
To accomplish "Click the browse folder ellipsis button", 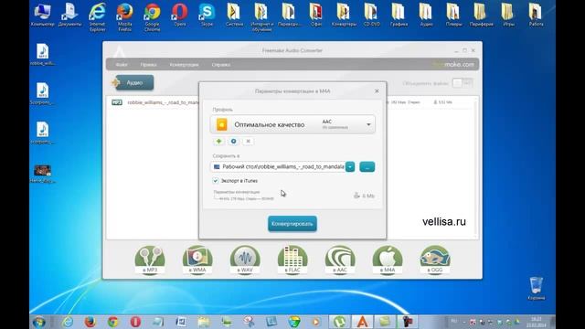I will click(x=367, y=166).
